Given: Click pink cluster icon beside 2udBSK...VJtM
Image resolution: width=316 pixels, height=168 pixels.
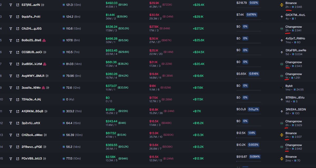Looking at the screenshot, I should tap(45, 64).
